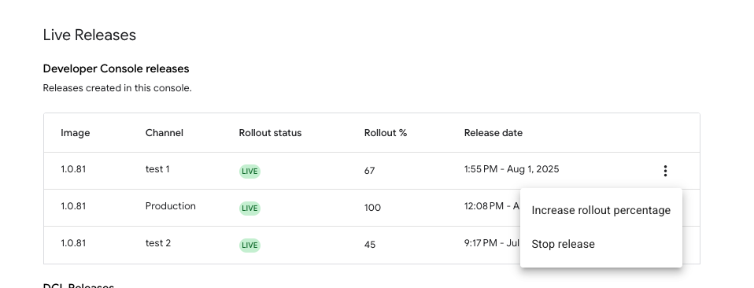Click the three-dot options icon for test 1

pyautogui.click(x=665, y=171)
